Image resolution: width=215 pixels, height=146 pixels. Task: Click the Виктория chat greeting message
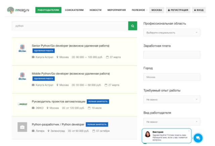point(170,138)
